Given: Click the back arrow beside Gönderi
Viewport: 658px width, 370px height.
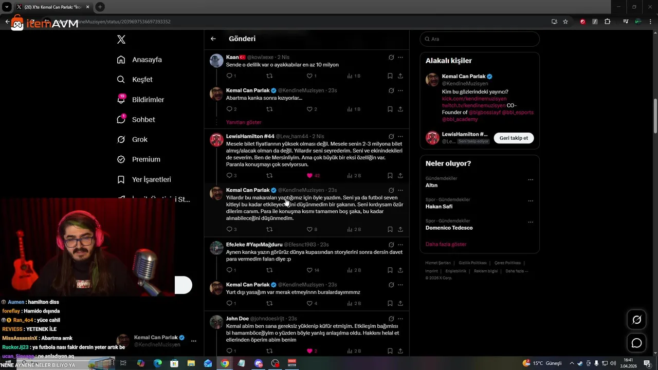Looking at the screenshot, I should point(213,39).
